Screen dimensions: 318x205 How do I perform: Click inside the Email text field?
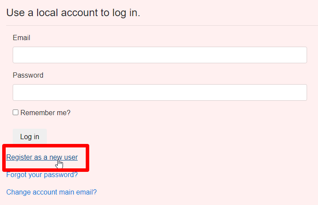pos(160,55)
